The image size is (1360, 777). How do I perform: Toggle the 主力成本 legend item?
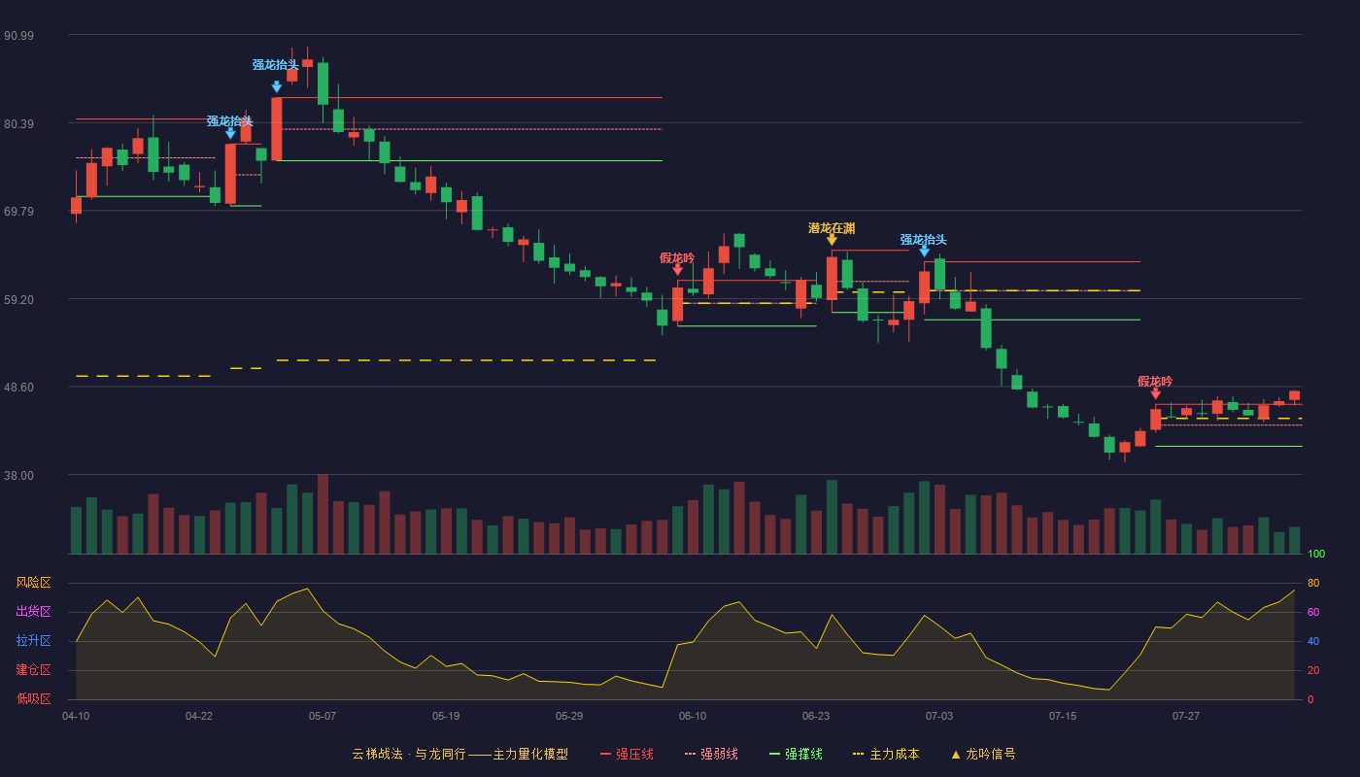pos(886,754)
